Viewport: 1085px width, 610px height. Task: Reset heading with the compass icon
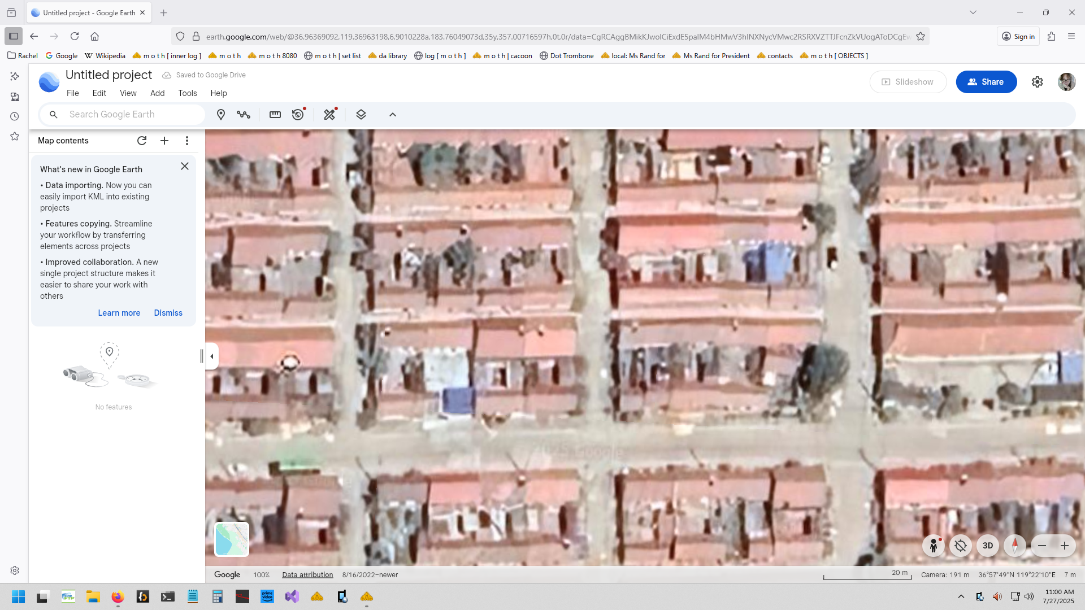(x=1015, y=546)
